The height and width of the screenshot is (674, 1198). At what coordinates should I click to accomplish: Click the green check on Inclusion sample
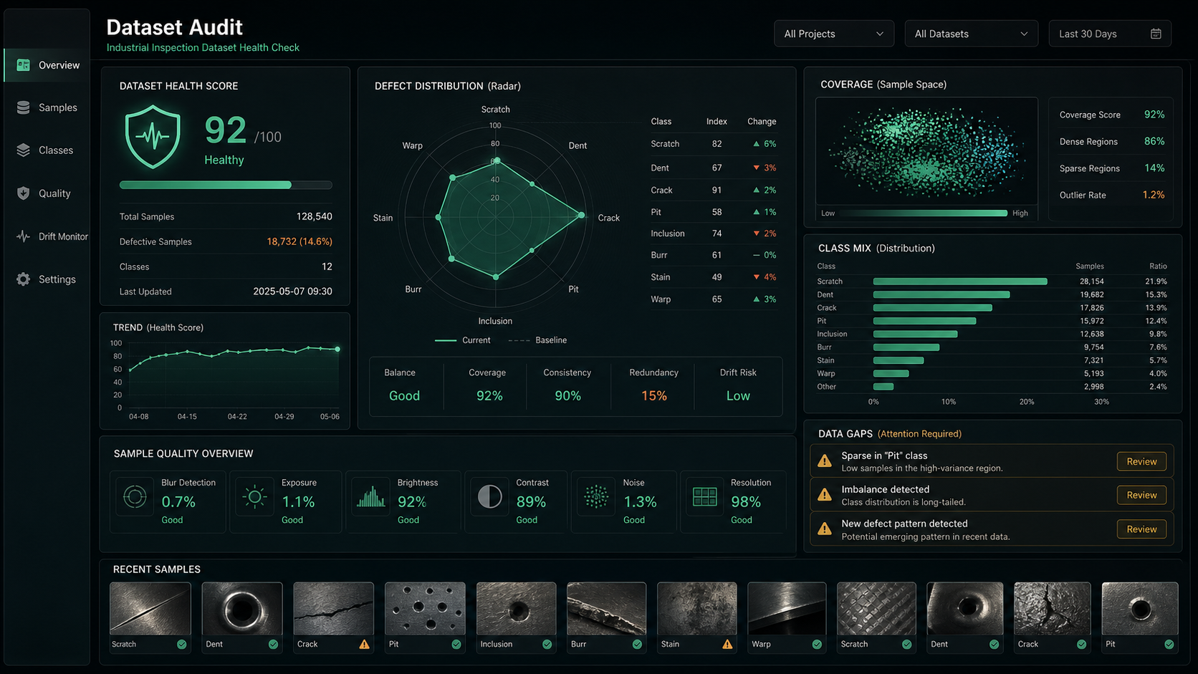point(547,644)
